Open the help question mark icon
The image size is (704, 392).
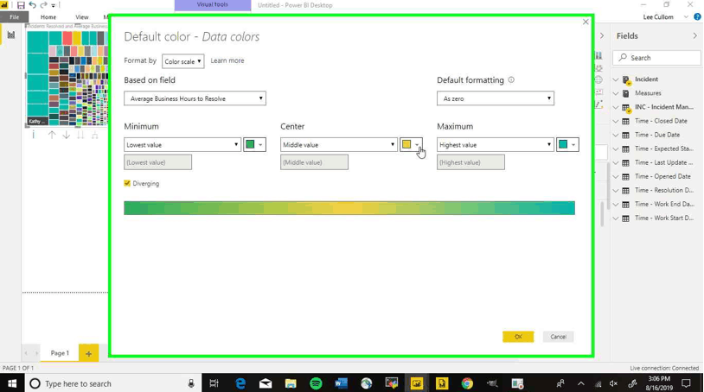pyautogui.click(x=697, y=17)
